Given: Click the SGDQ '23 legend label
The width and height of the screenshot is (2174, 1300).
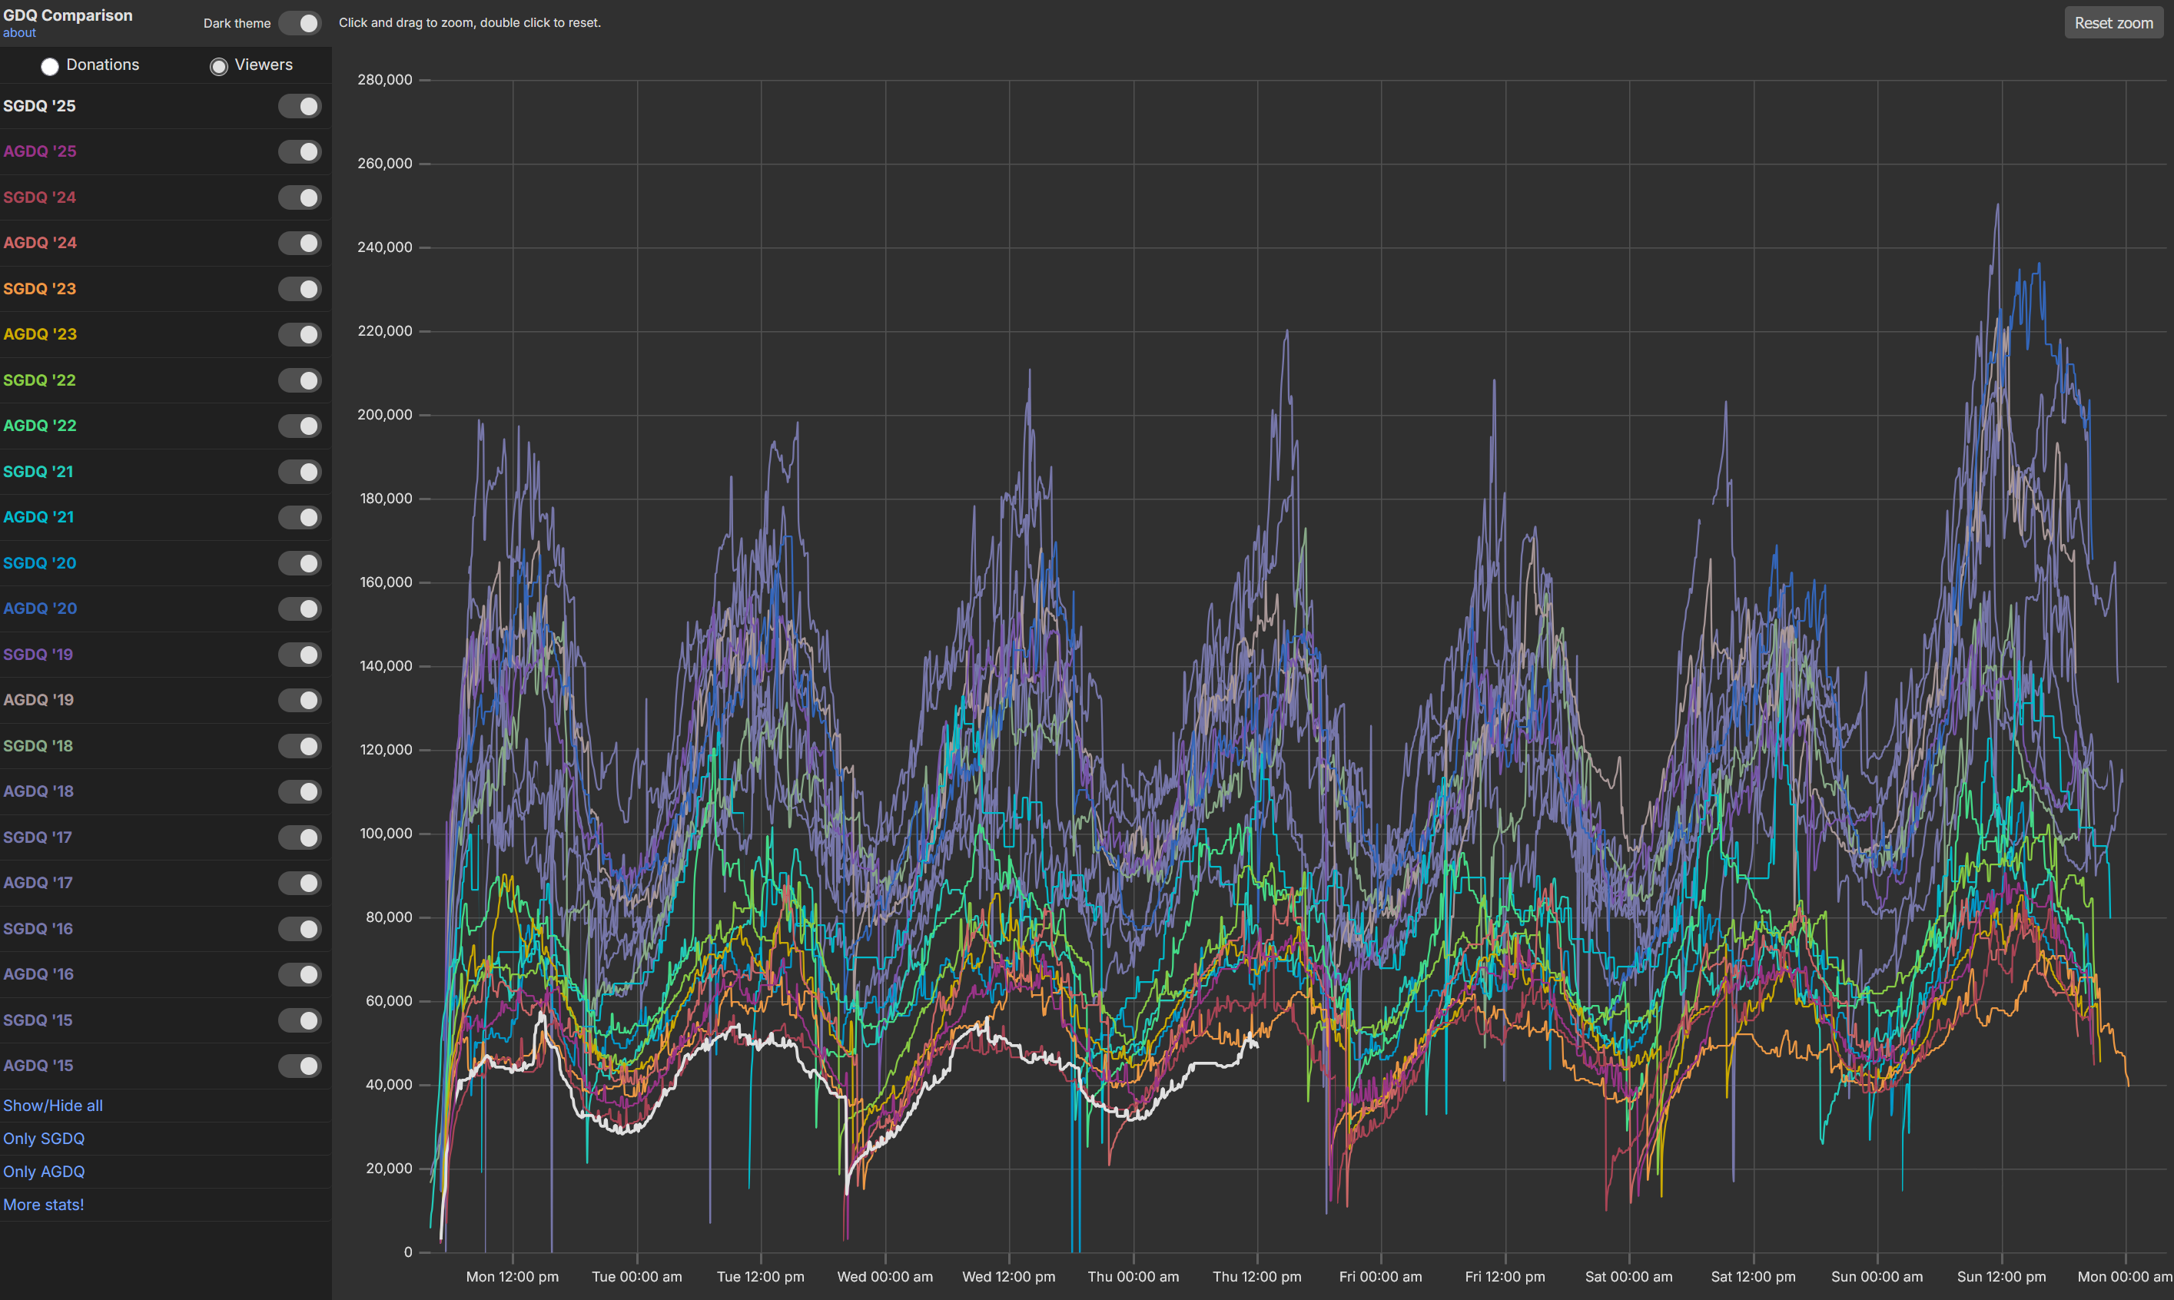Looking at the screenshot, I should click(x=39, y=289).
